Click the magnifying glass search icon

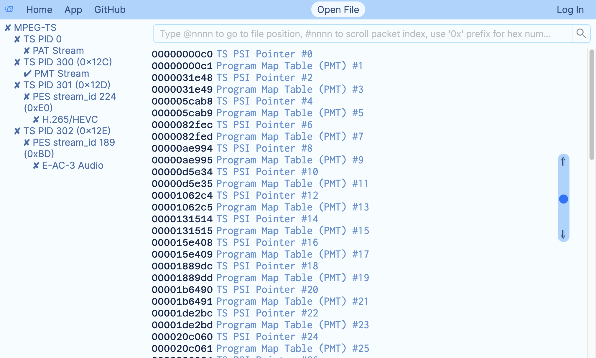[x=581, y=33]
